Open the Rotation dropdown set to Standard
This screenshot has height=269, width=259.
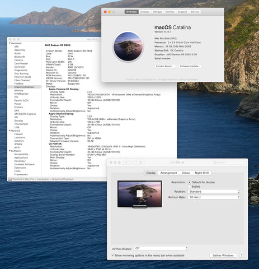pos(214,192)
